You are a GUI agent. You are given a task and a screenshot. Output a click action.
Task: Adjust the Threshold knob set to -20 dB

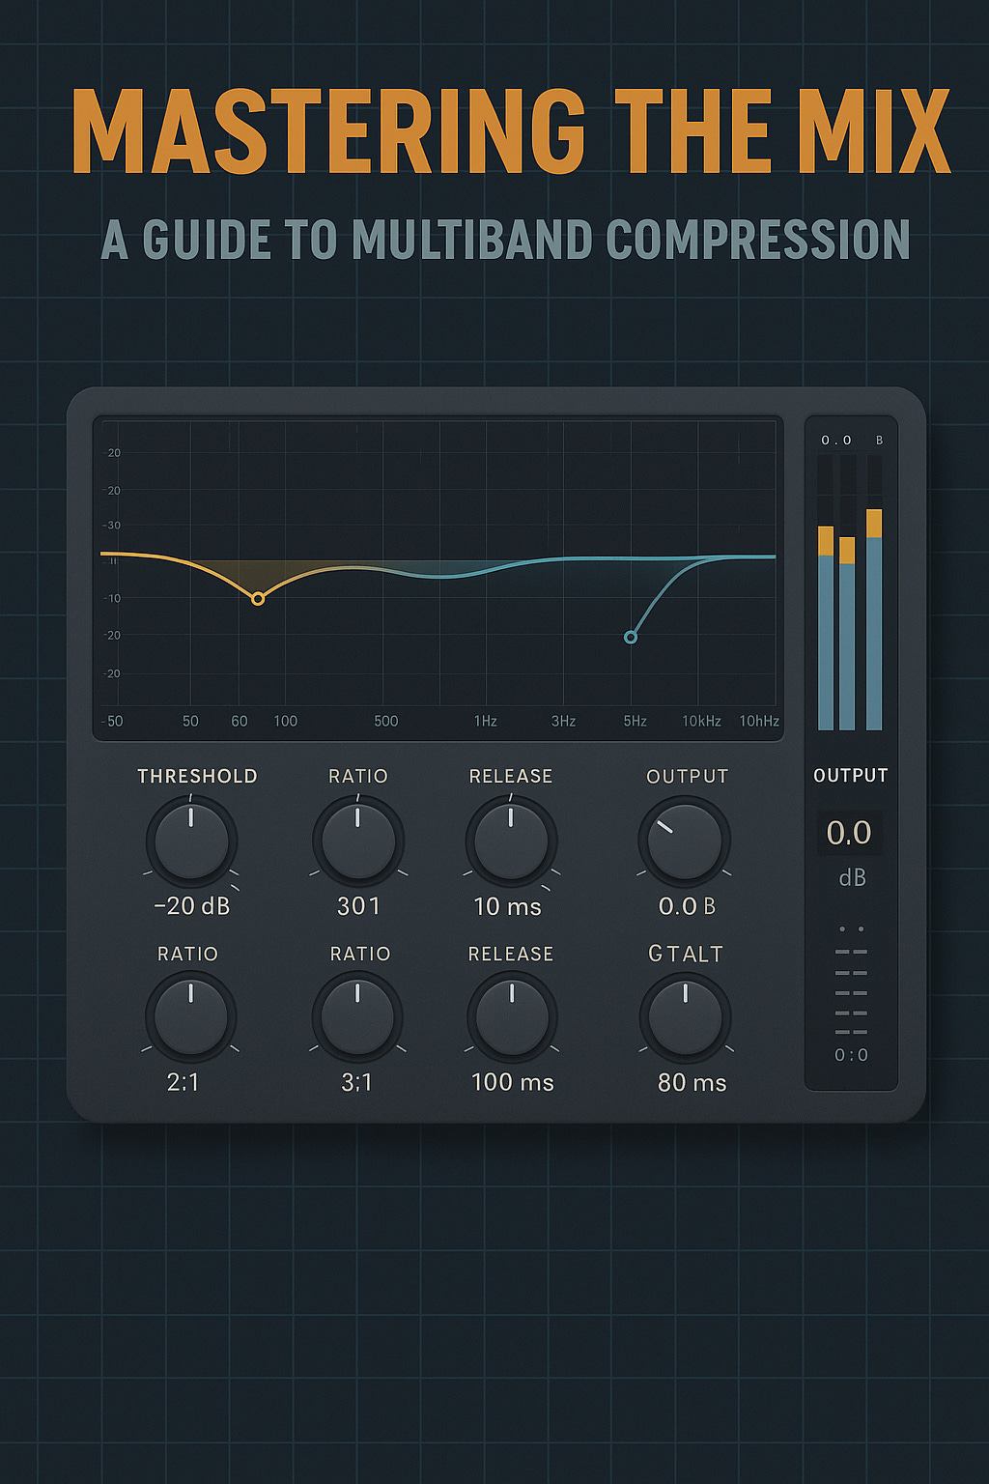pyautogui.click(x=190, y=841)
